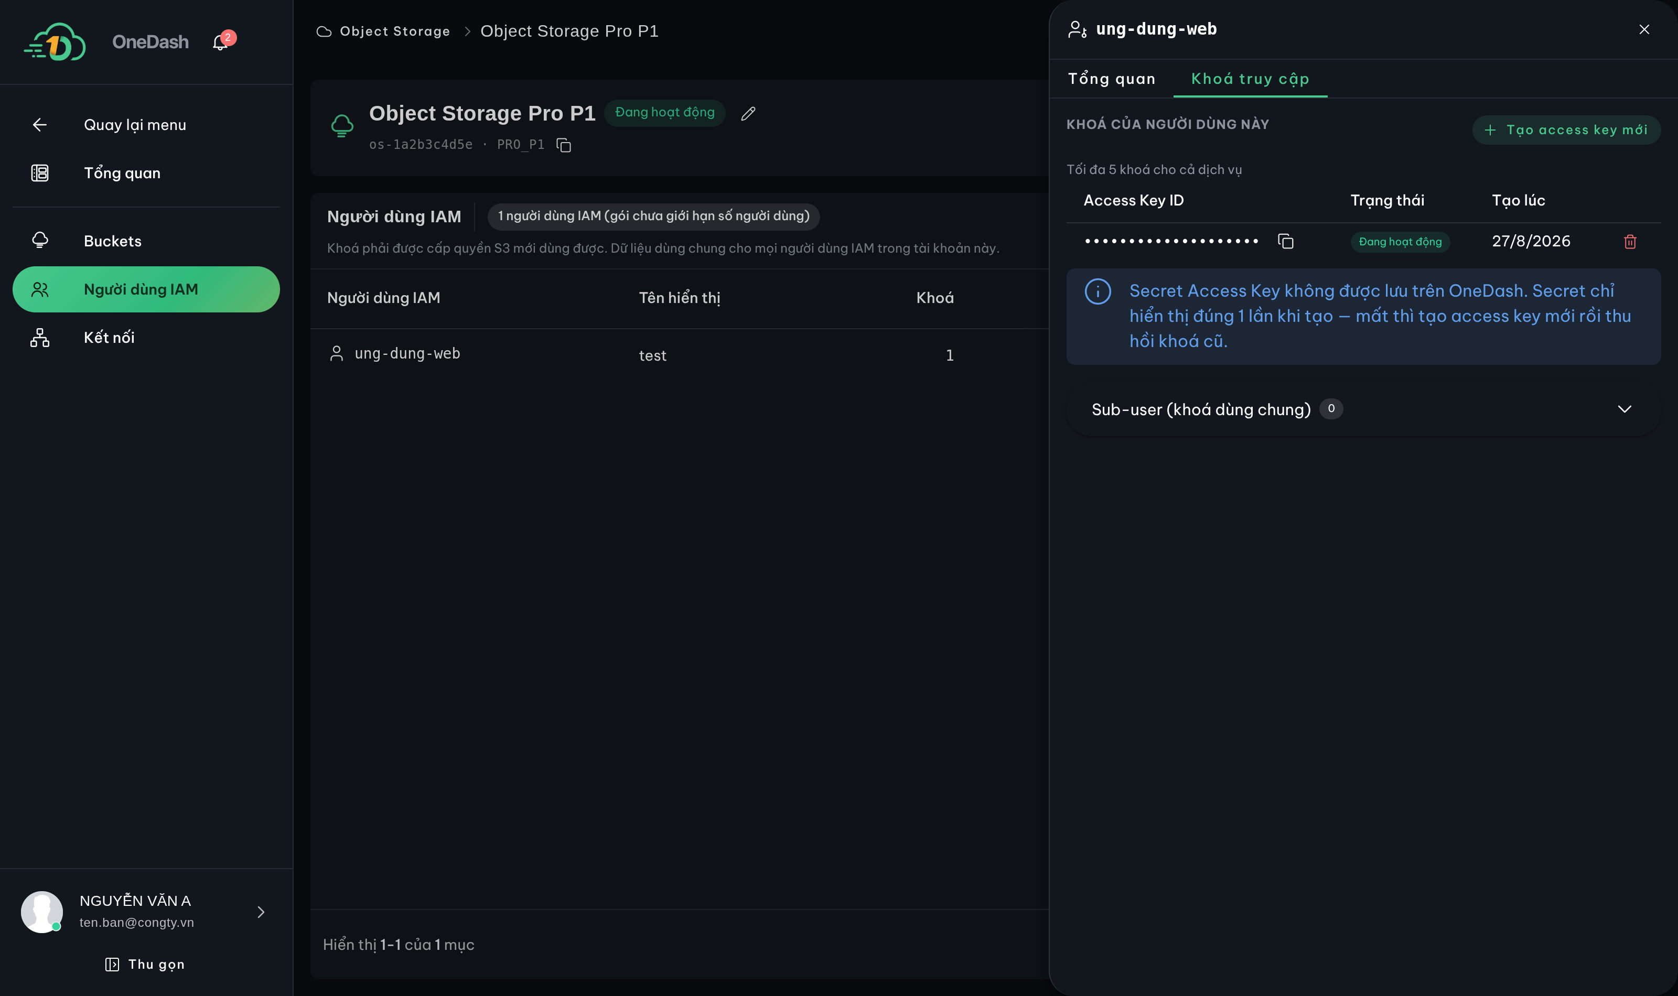The width and height of the screenshot is (1678, 996).
Task: Expand account options chevron arrow
Action: (261, 912)
